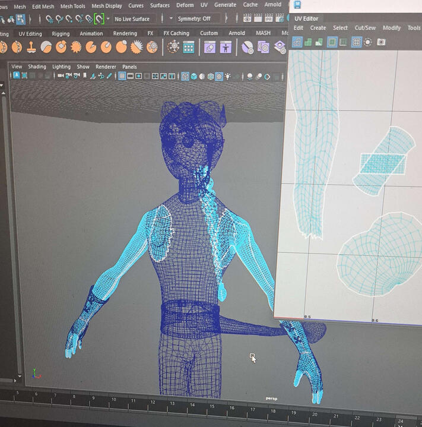Click the viewport grease pencil icon
Screen dimensions: 422x427
click(109, 76)
